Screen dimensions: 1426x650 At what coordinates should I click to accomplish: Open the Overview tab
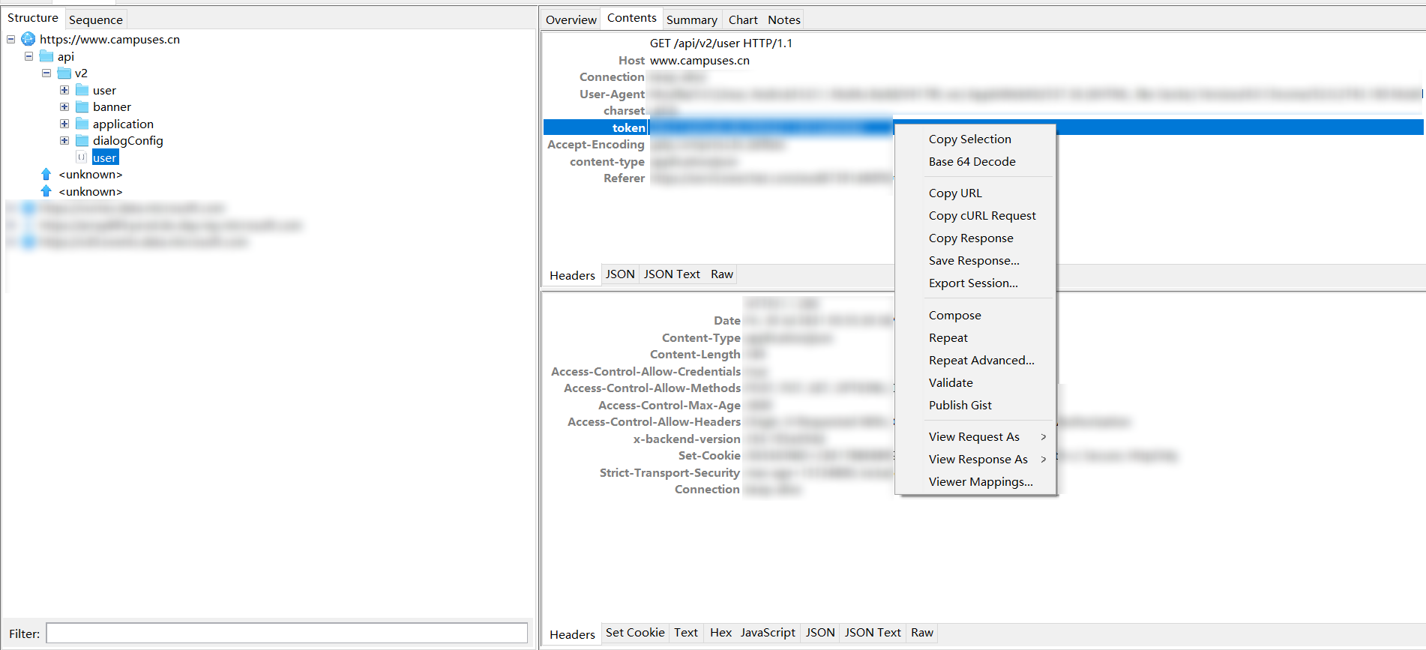571,19
